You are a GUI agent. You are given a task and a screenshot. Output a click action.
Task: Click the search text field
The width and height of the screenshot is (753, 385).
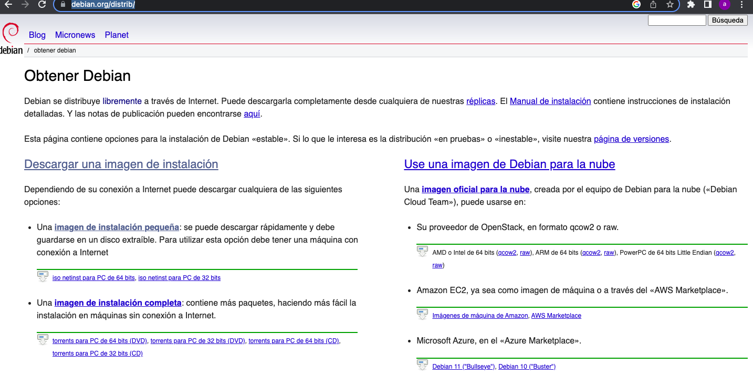[x=677, y=20]
